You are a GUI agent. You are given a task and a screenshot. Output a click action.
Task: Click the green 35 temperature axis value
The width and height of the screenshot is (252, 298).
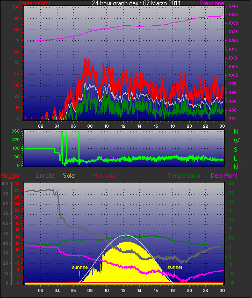pos(231,193)
